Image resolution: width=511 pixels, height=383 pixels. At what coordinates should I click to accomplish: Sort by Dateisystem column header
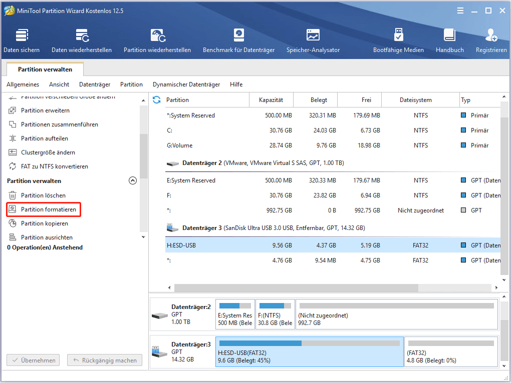420,100
